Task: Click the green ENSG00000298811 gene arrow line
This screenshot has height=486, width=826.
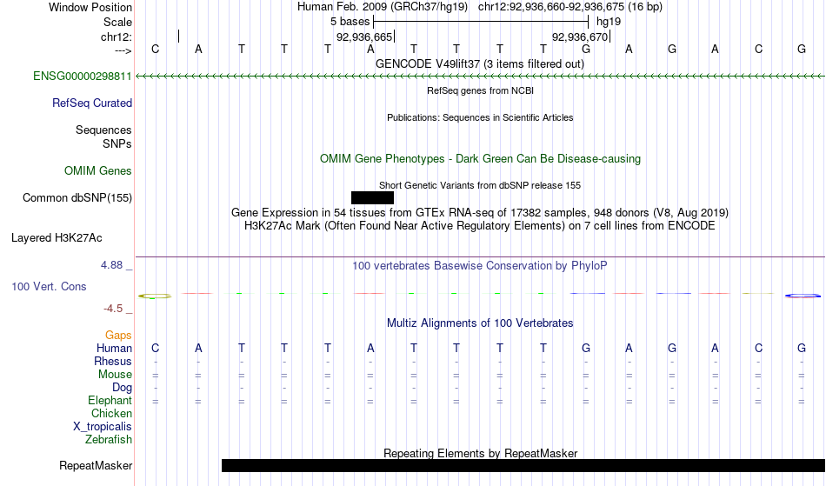Action: [481, 77]
